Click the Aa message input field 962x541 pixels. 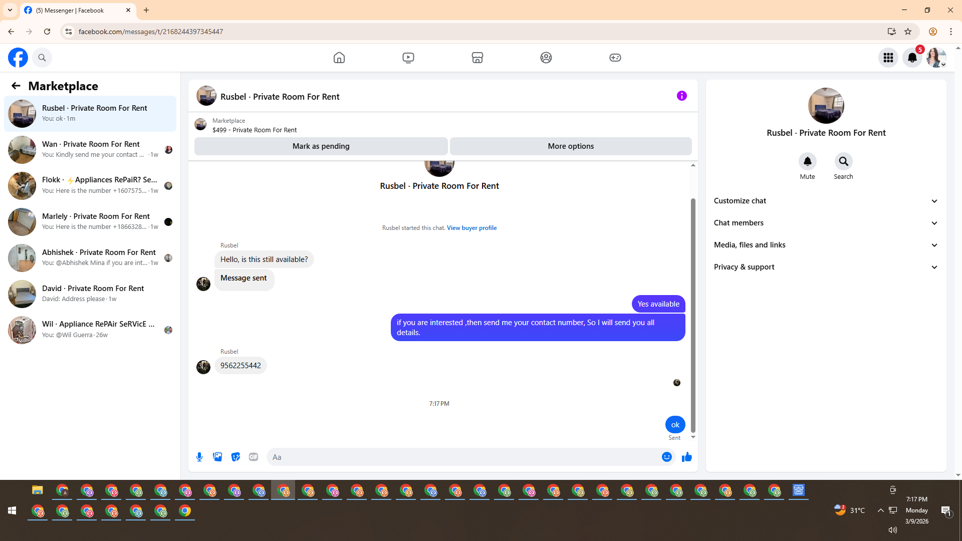pos(461,457)
